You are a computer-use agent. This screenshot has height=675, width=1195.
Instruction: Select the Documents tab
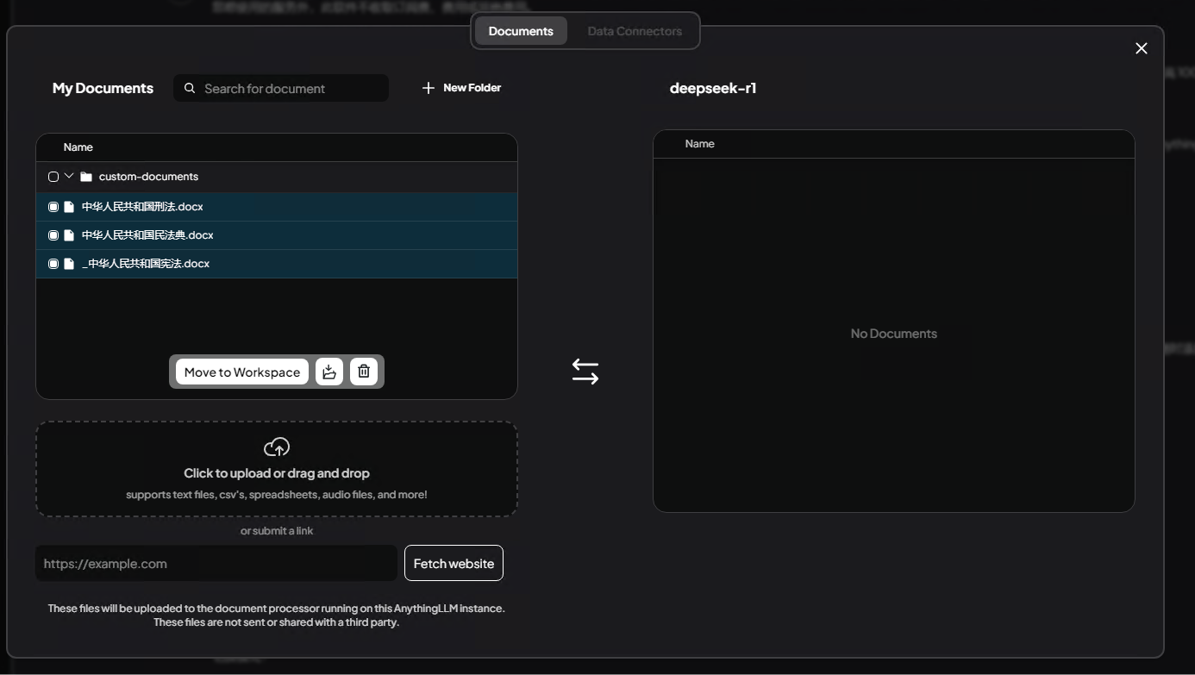pyautogui.click(x=521, y=30)
